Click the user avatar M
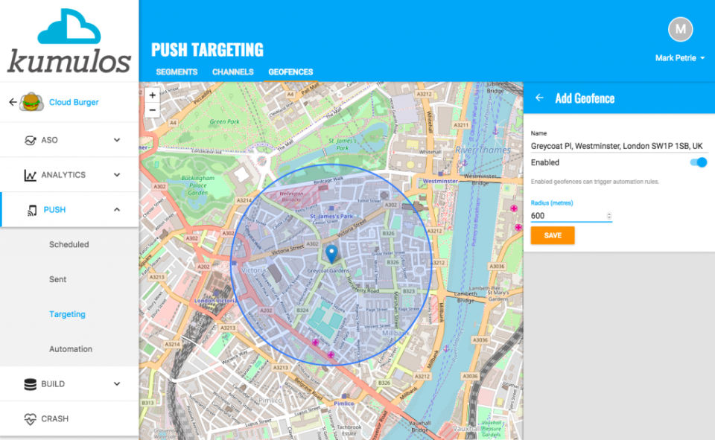Viewport: 715px width, 440px height. (x=680, y=29)
